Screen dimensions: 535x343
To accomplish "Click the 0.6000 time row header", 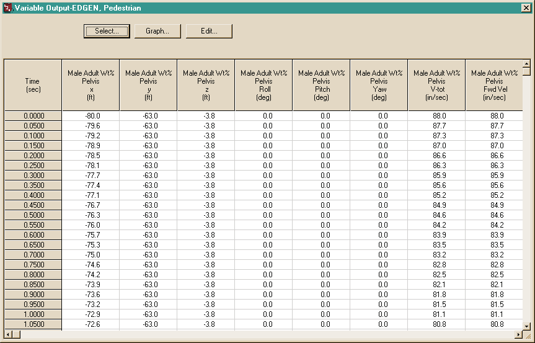I will click(33, 235).
